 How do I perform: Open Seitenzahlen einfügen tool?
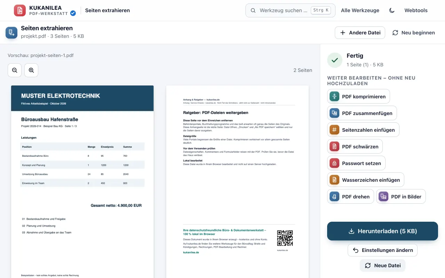coord(363,130)
